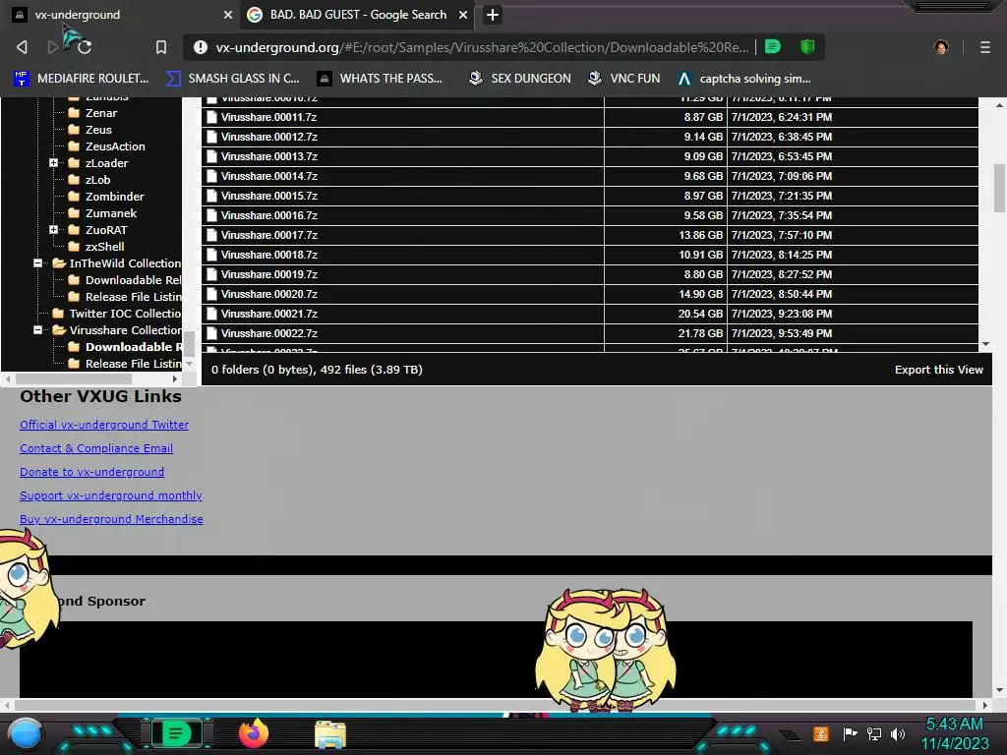The width and height of the screenshot is (1007, 755).
Task: Open captcha solving sim... bookmark
Action: (745, 79)
